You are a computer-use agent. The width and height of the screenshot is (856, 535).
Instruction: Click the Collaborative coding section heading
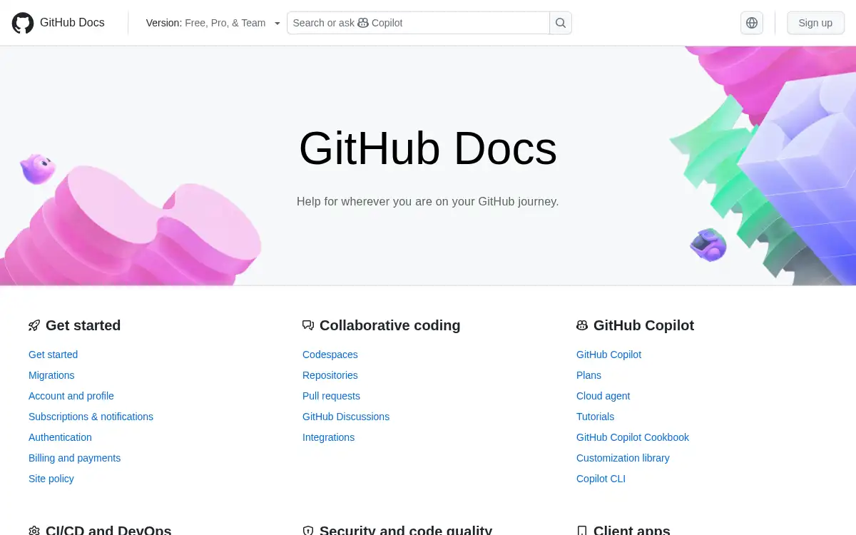pyautogui.click(x=389, y=325)
